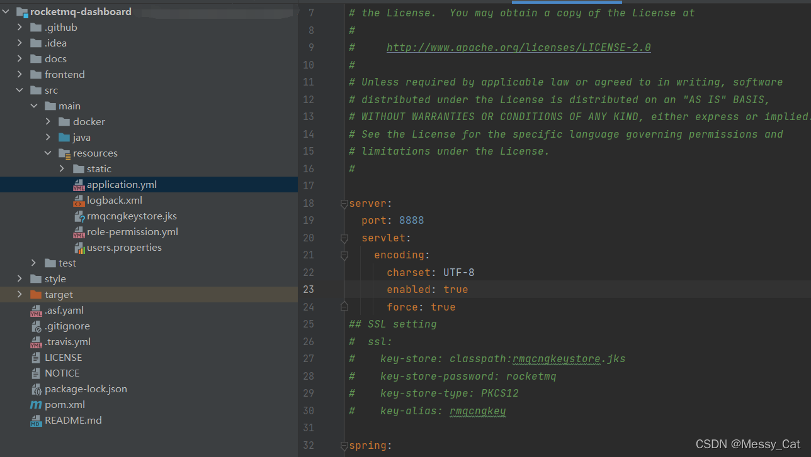
Task: Click the role-permission.yml file icon
Action: [79, 232]
